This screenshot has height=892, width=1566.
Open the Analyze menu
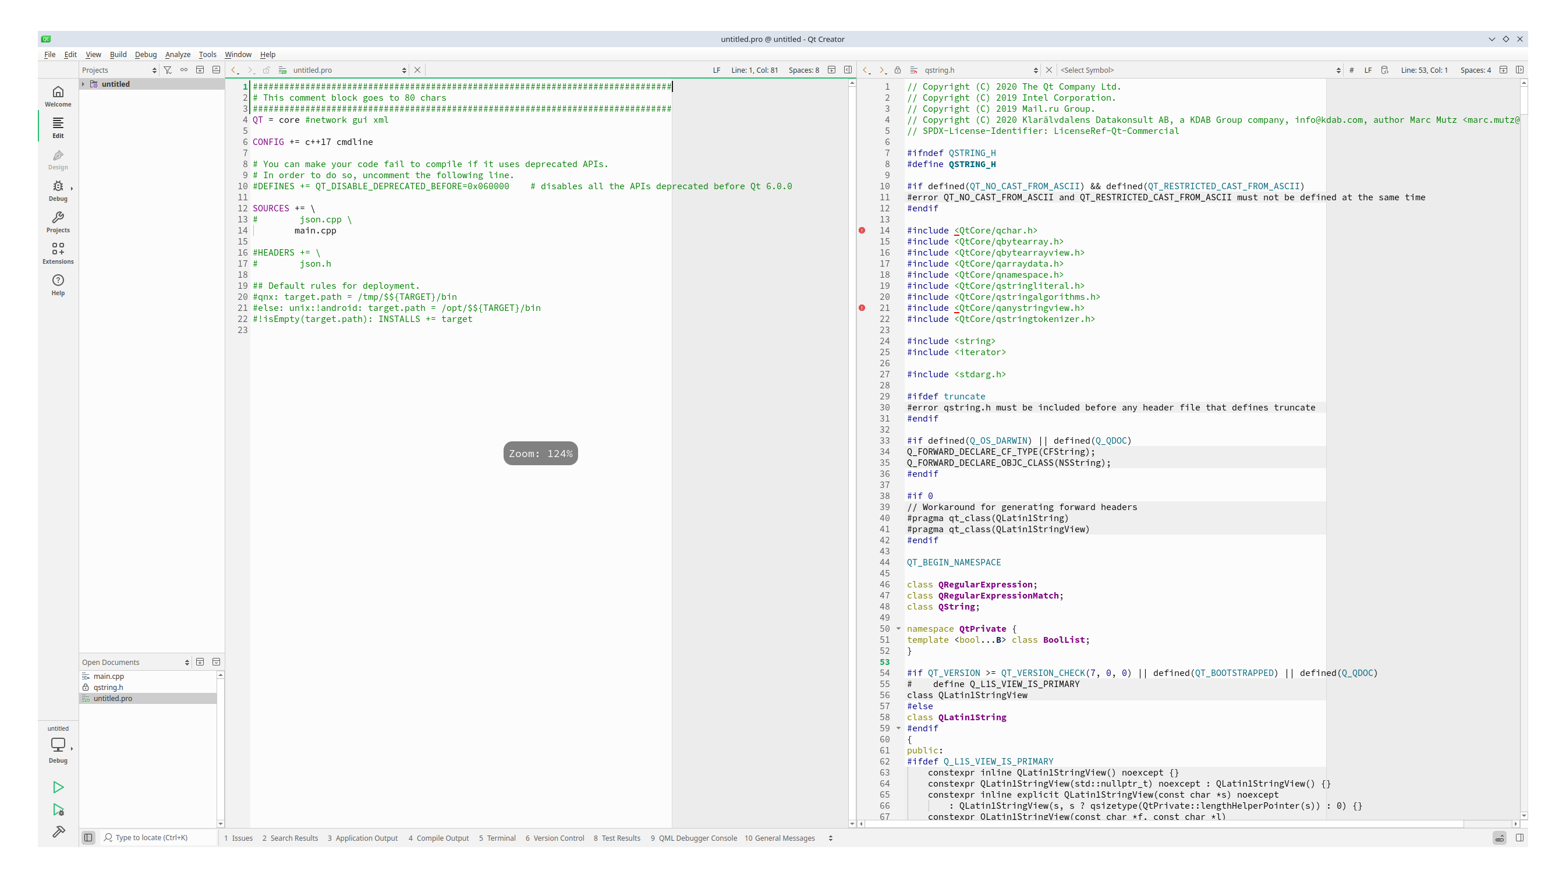click(x=178, y=54)
